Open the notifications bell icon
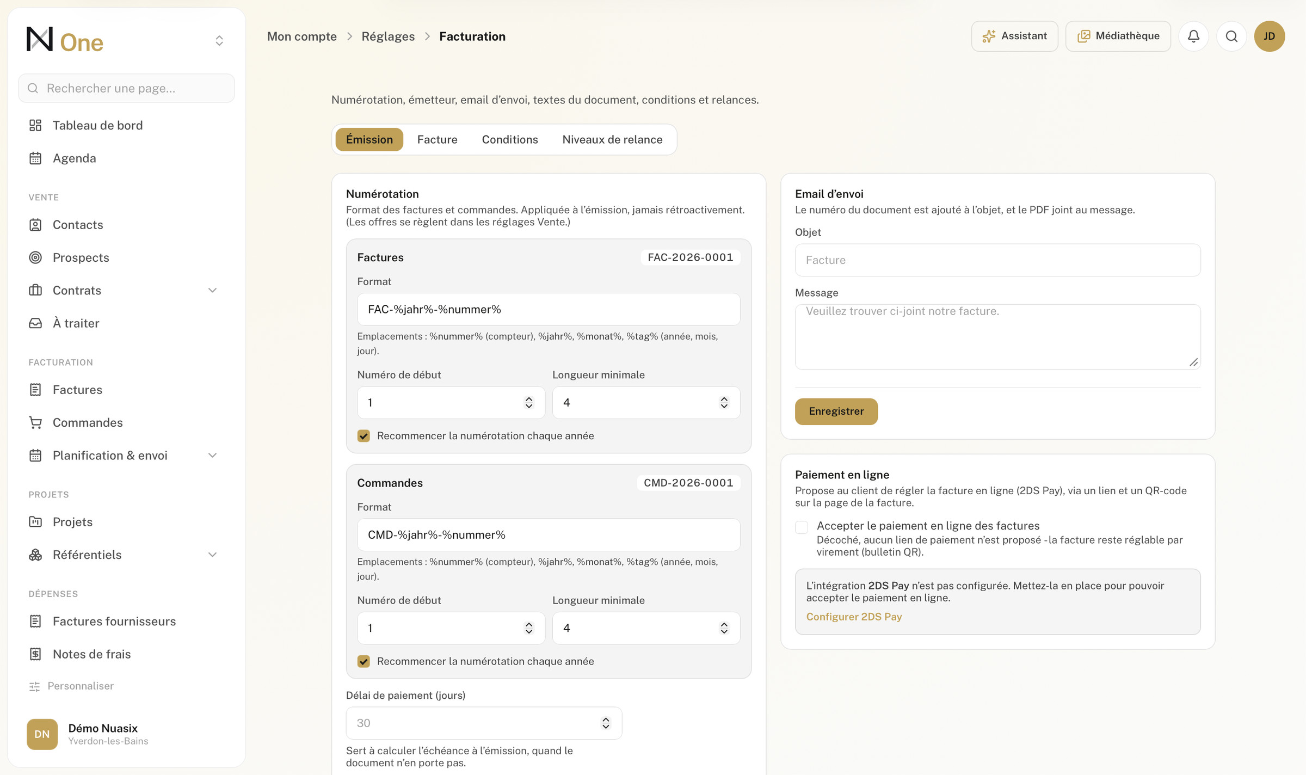This screenshot has width=1306, height=775. coord(1193,36)
